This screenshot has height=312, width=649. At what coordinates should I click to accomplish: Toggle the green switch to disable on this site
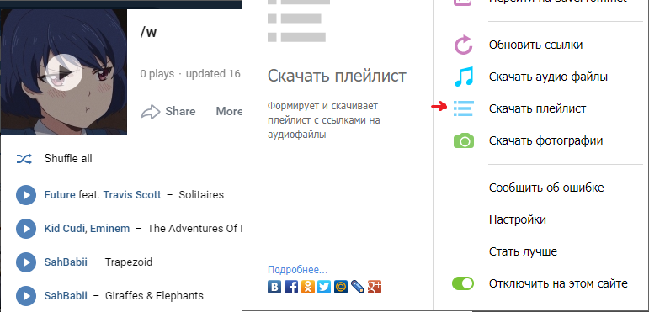point(463,283)
